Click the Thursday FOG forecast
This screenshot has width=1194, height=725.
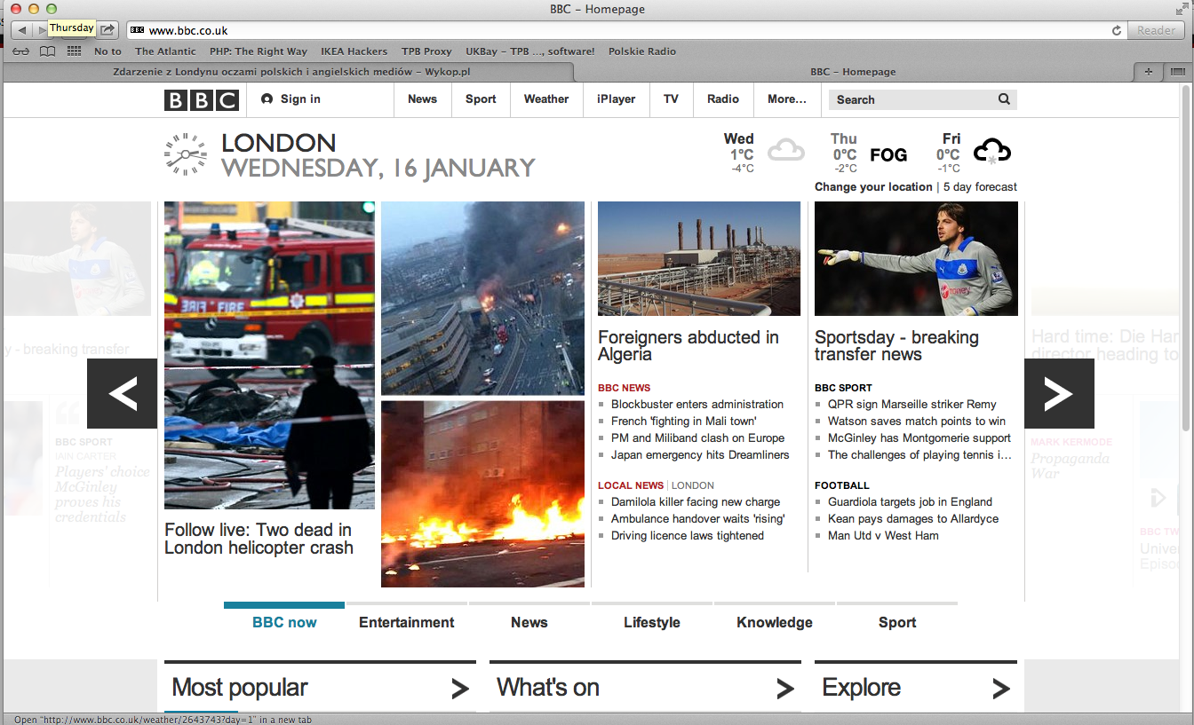coord(869,154)
